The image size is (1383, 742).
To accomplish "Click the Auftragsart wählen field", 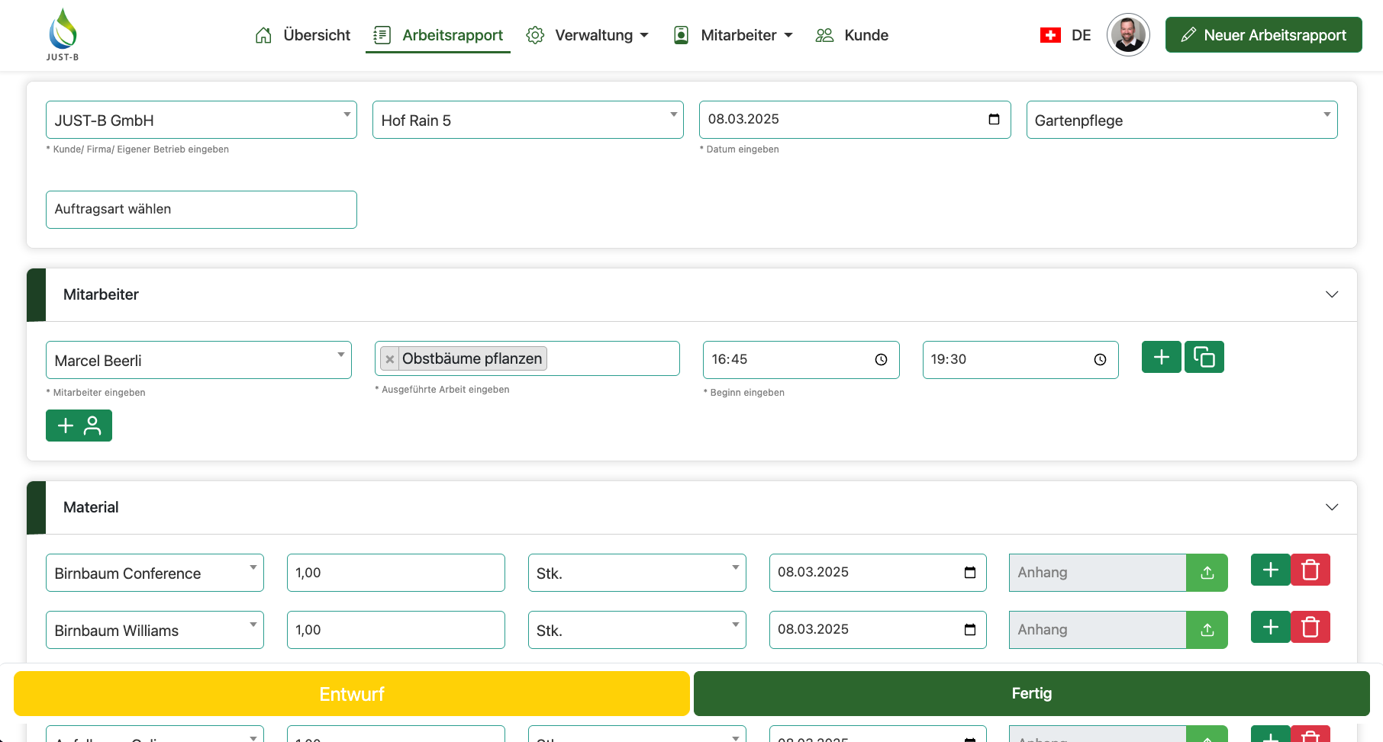I will coord(201,210).
